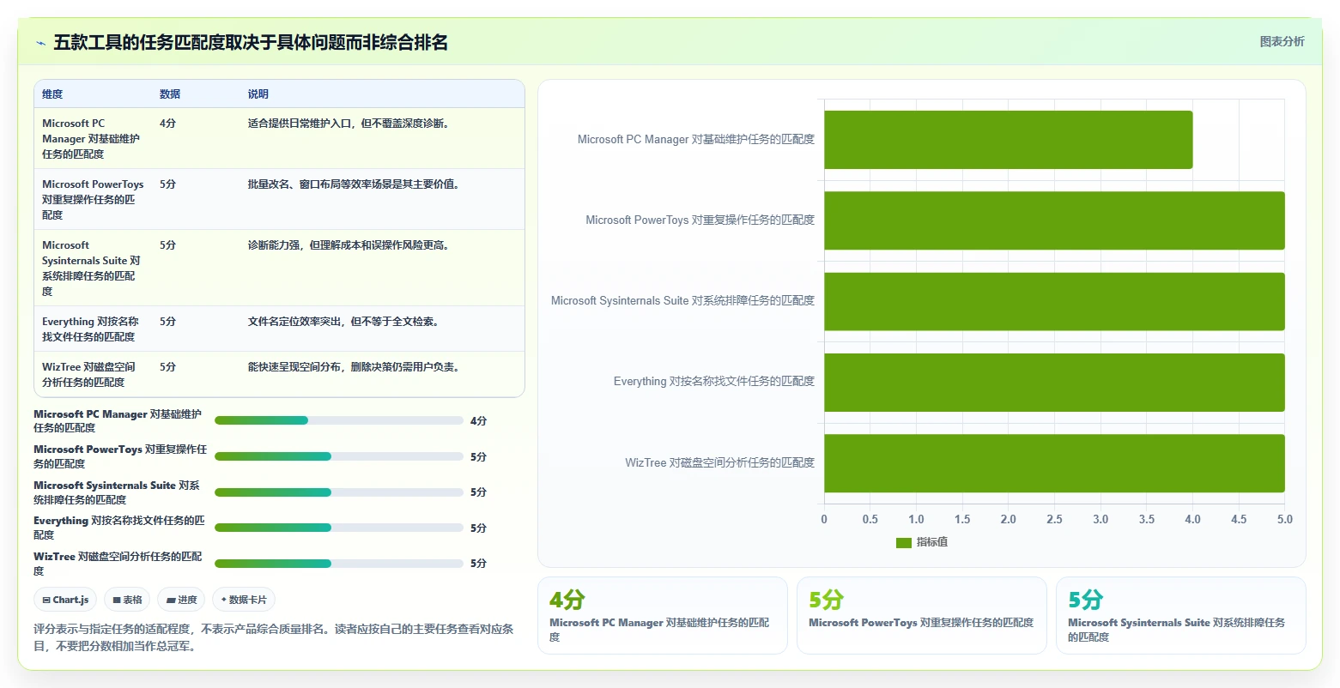This screenshot has height=688, width=1340.
Task: Click the page title 五款工具的任务匹配度
Action: click(x=251, y=42)
